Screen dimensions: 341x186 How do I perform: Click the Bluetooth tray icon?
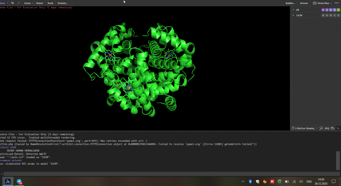(250, 182)
